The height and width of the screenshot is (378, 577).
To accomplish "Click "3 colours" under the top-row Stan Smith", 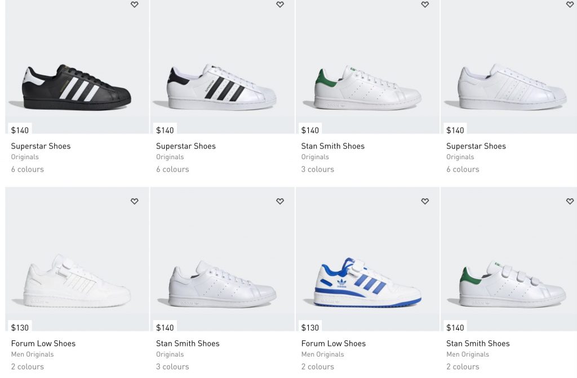I will (x=317, y=169).
